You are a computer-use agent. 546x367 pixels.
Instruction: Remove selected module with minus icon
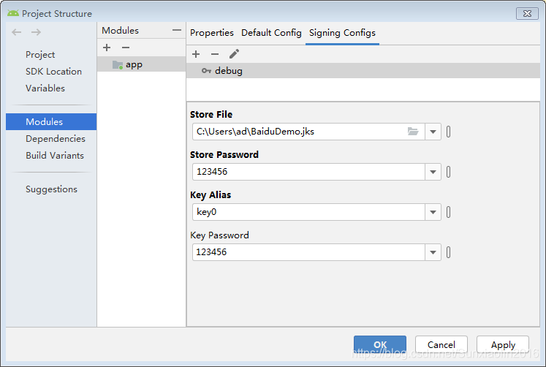point(126,48)
